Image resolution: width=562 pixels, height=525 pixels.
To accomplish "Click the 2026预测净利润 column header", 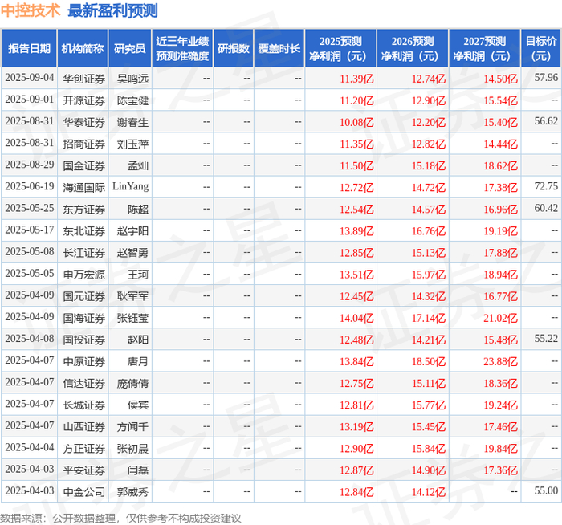I will [x=413, y=48].
